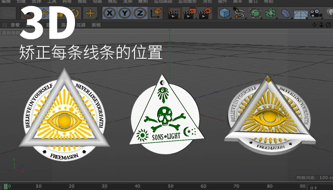Render the active view

175,13
